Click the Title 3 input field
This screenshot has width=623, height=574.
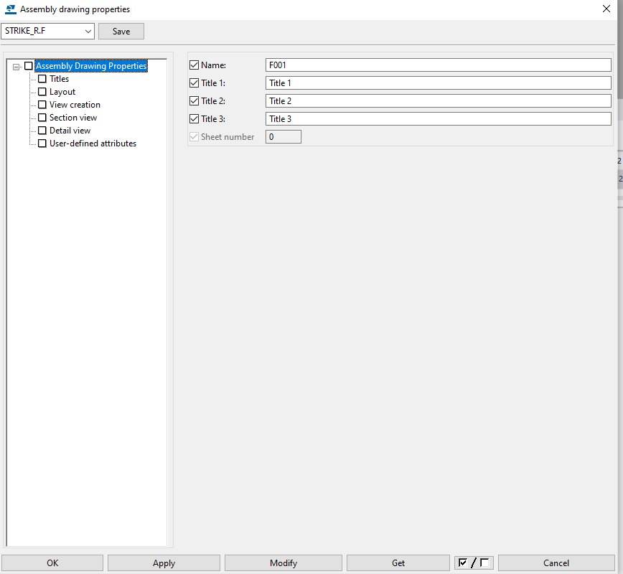coord(439,119)
